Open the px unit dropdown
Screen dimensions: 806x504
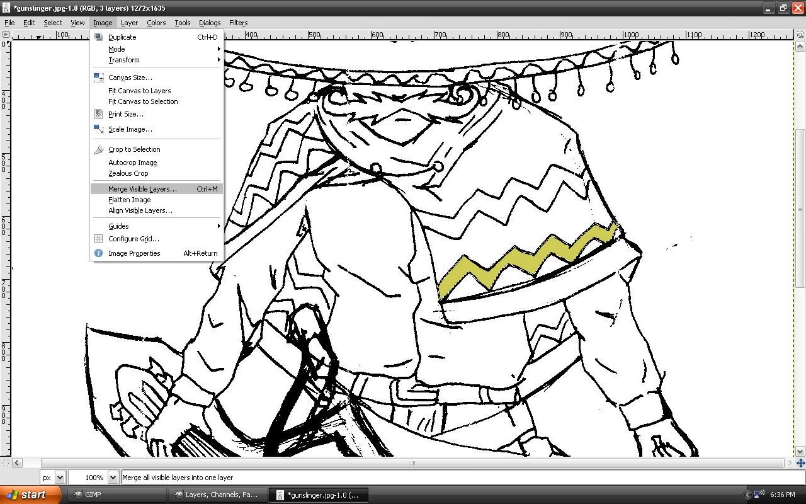[x=53, y=478]
